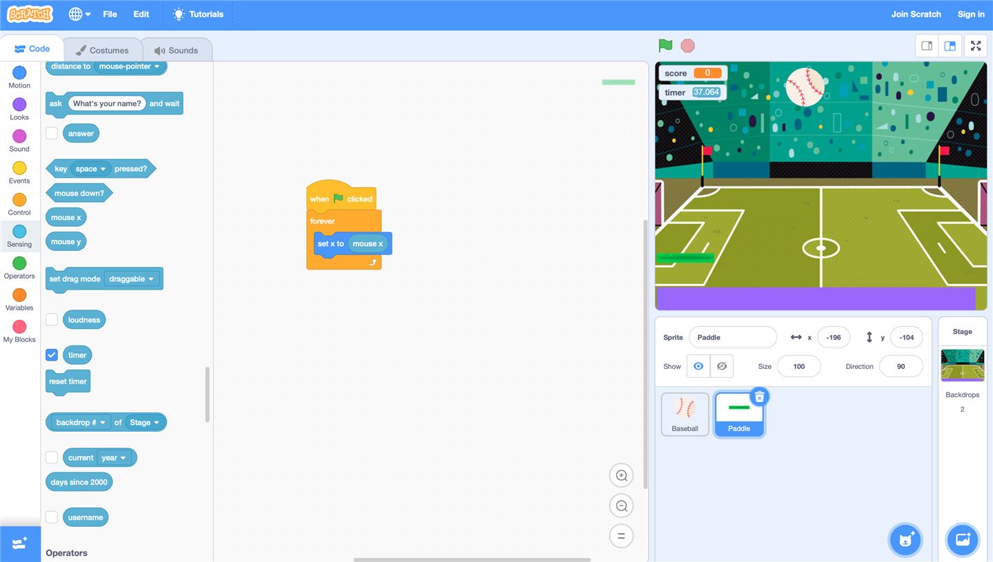Zoom in on the code workspace
The width and height of the screenshot is (993, 562).
pos(621,475)
